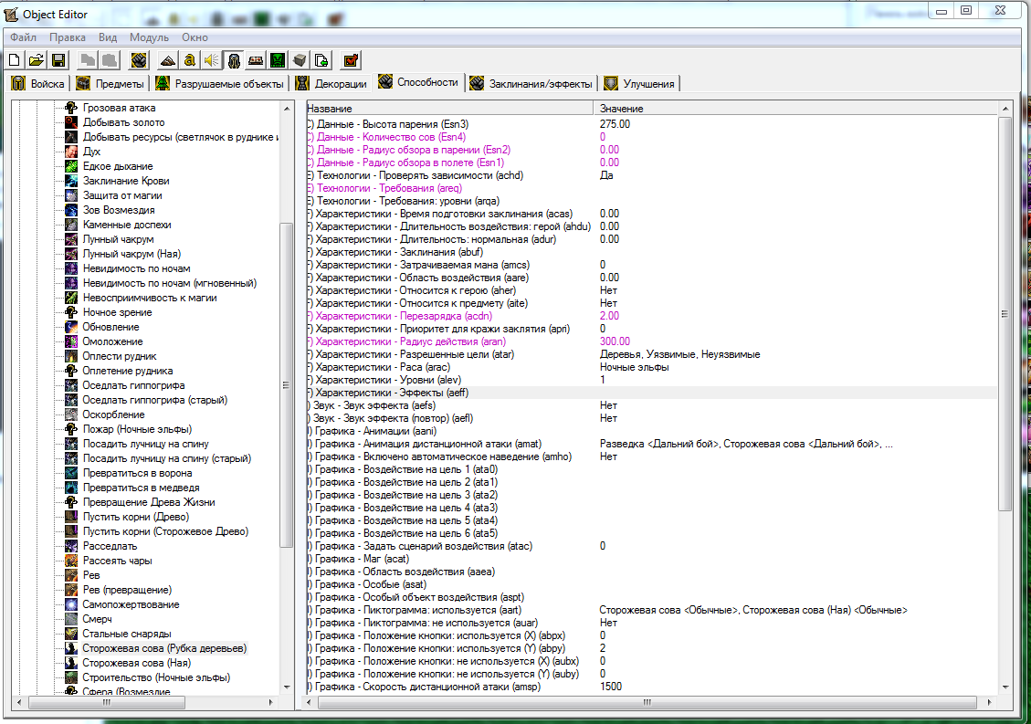The image size is (1031, 724).
Task: Select Сторожевая сова (Ная) in the ability list
Action: click(137, 663)
